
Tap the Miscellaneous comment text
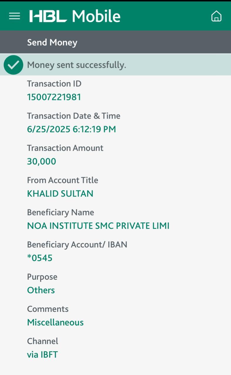[x=55, y=323]
